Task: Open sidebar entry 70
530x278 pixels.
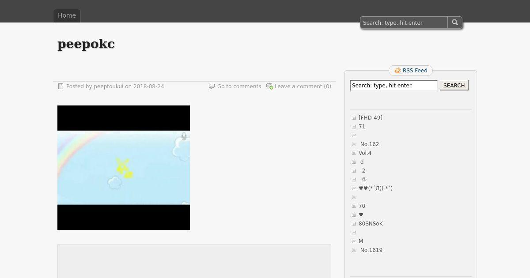Action: tap(362, 206)
